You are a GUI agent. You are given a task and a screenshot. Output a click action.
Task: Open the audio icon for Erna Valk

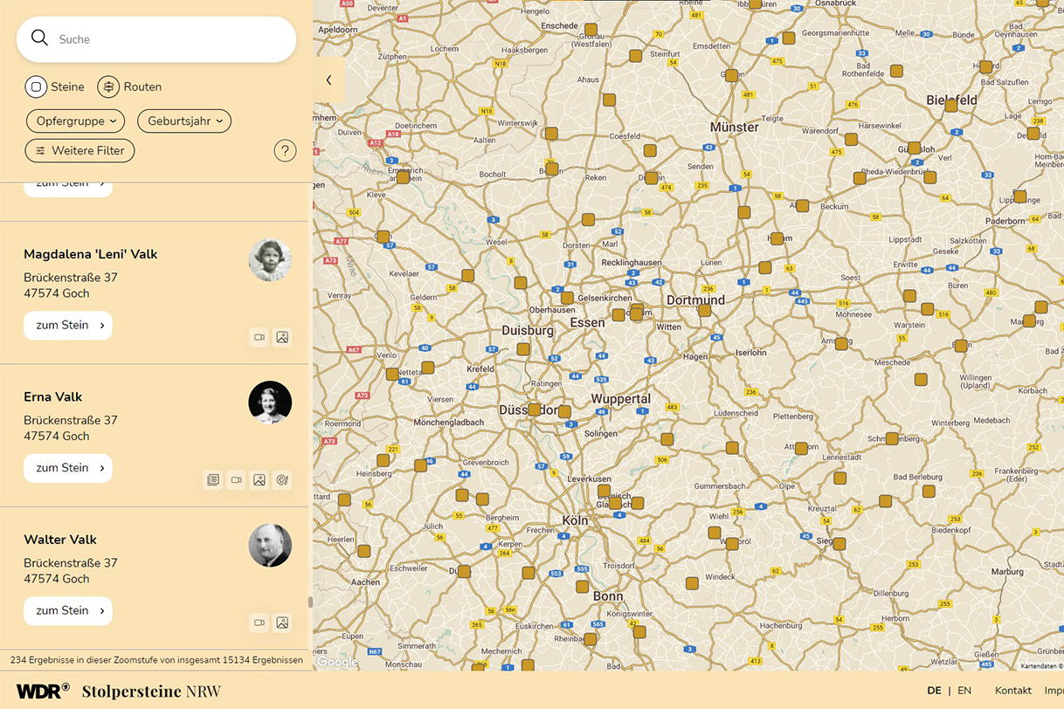coord(282,479)
